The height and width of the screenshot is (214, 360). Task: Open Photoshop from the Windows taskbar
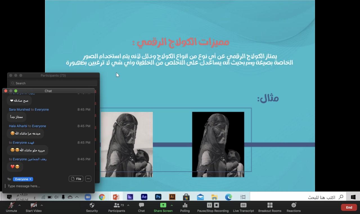pos(158,197)
